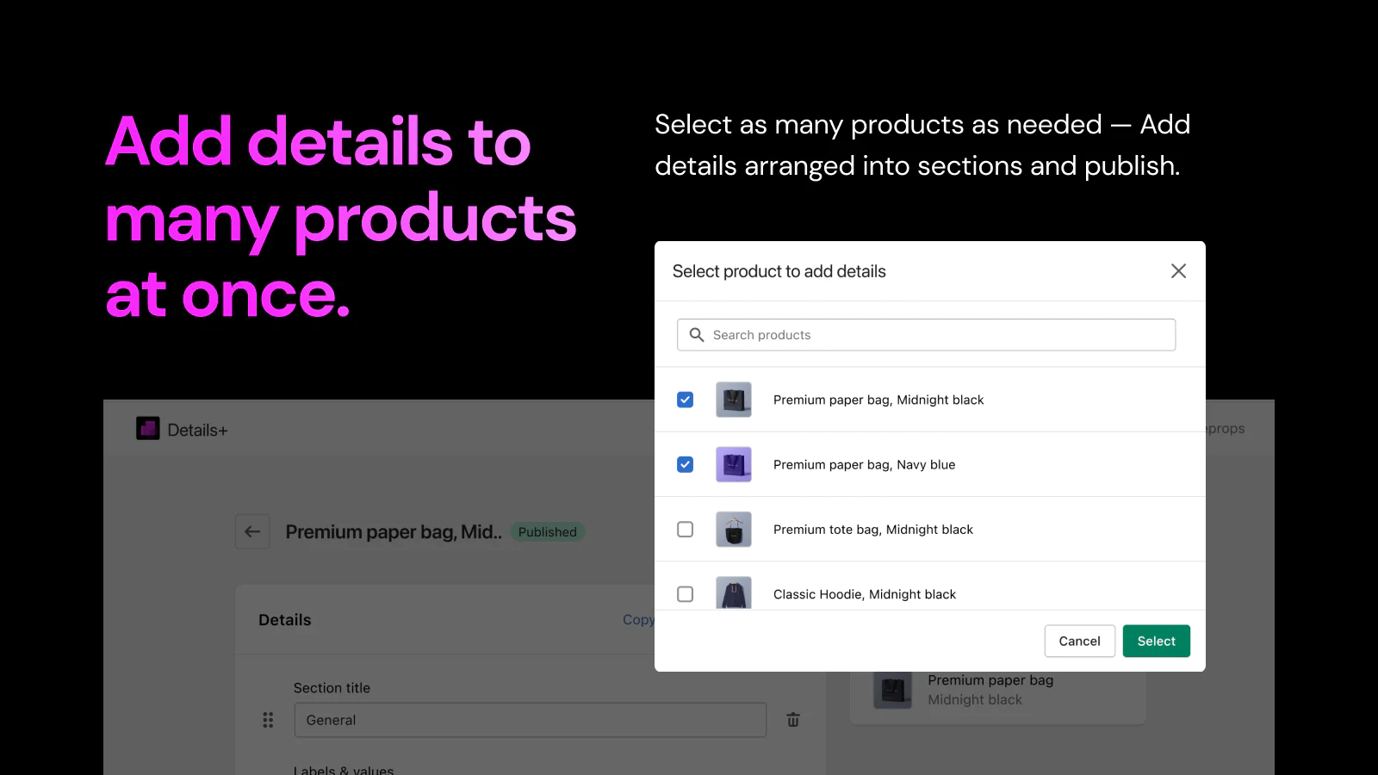Click the Copy link in Details
This screenshot has height=775, width=1378.
pyautogui.click(x=638, y=620)
